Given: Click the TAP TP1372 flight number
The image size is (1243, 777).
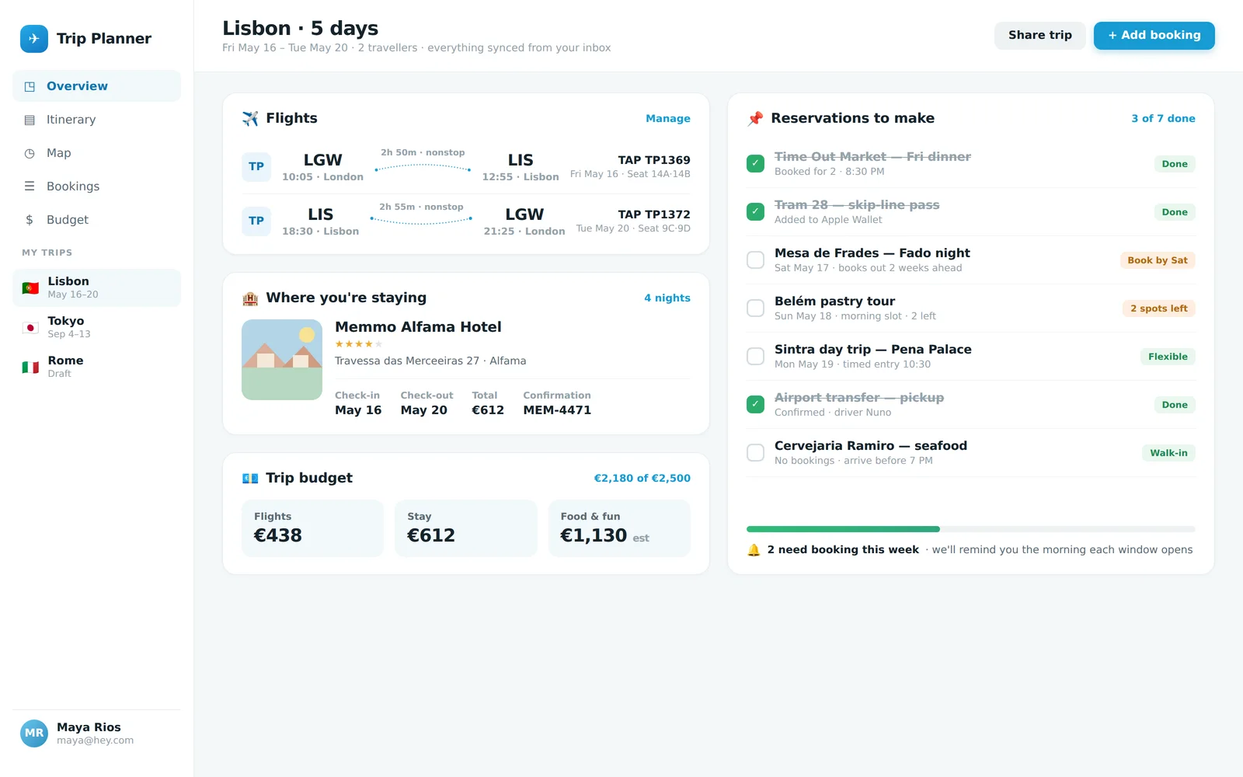Looking at the screenshot, I should coord(654,214).
